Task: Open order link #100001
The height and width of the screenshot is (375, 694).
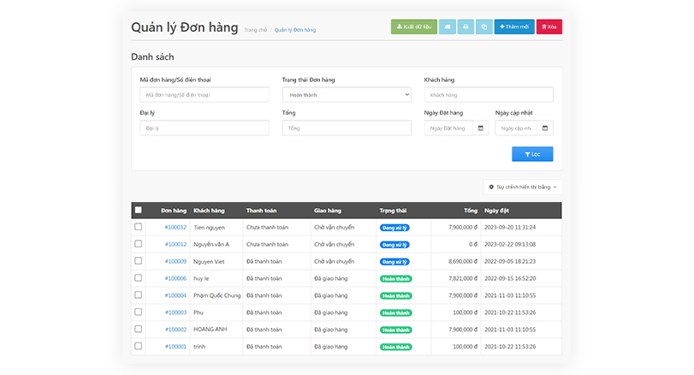Action: tap(175, 347)
